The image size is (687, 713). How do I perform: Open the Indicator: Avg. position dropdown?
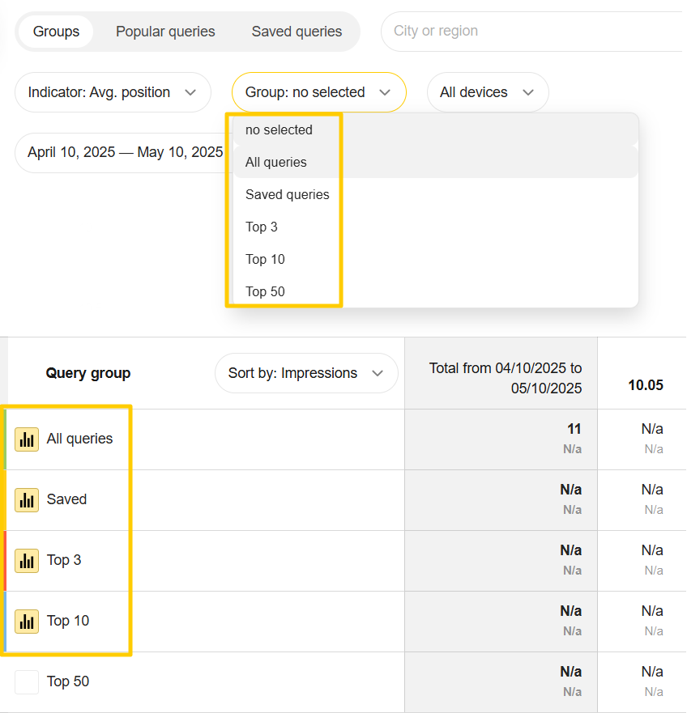coord(113,92)
